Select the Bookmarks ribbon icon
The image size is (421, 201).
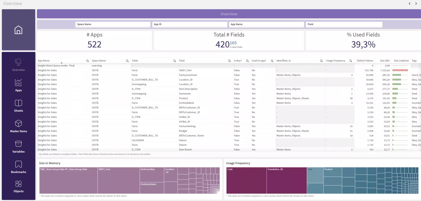(x=18, y=164)
